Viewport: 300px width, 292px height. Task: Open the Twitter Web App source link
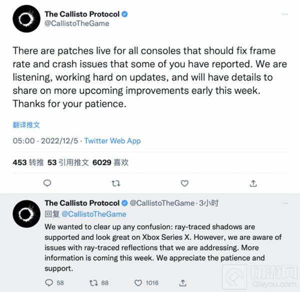[x=112, y=141]
